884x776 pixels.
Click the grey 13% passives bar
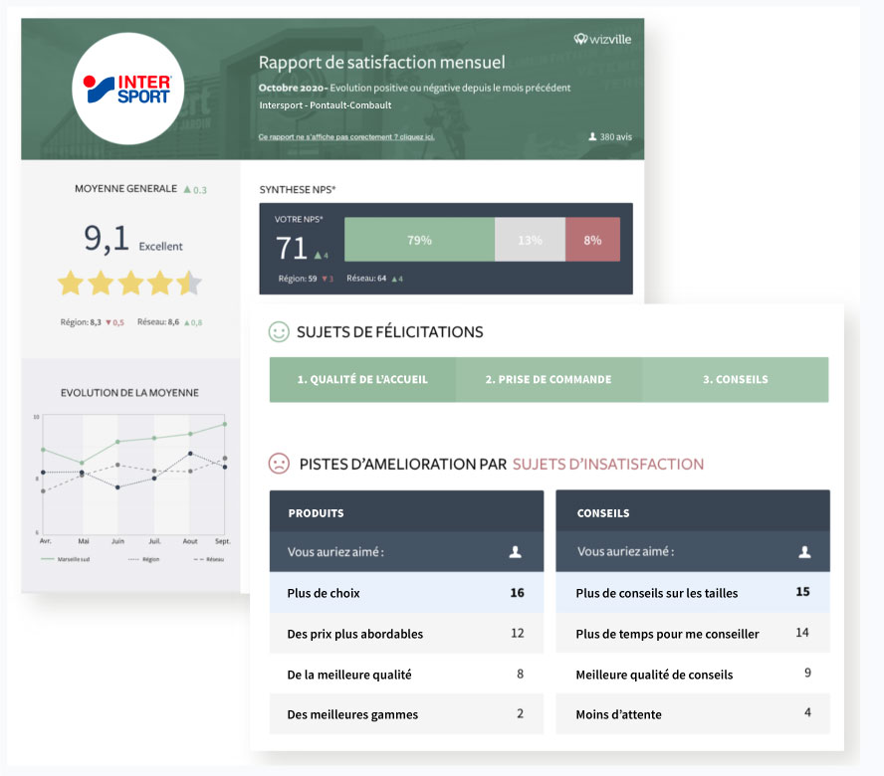pyautogui.click(x=530, y=240)
